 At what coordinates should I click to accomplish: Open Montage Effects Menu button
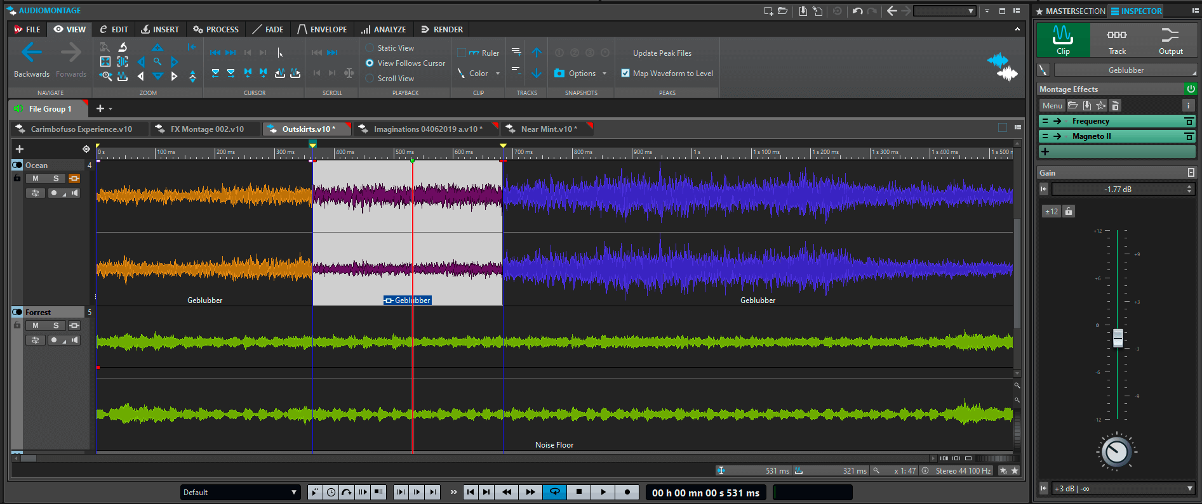click(1052, 106)
